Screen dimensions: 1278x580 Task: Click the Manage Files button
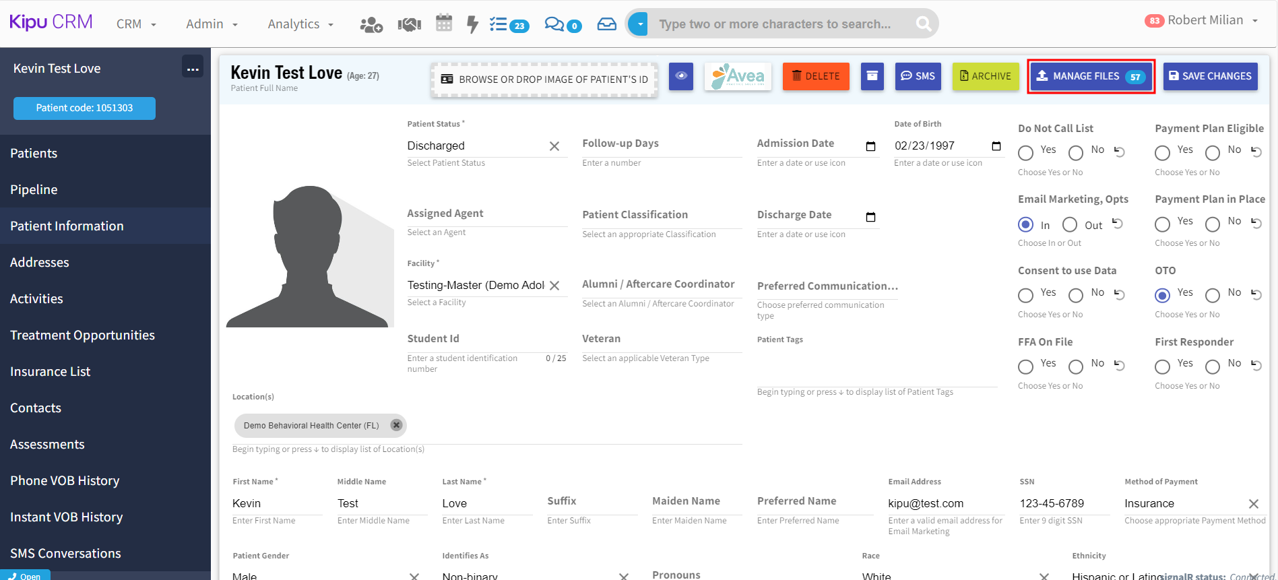[x=1091, y=76]
